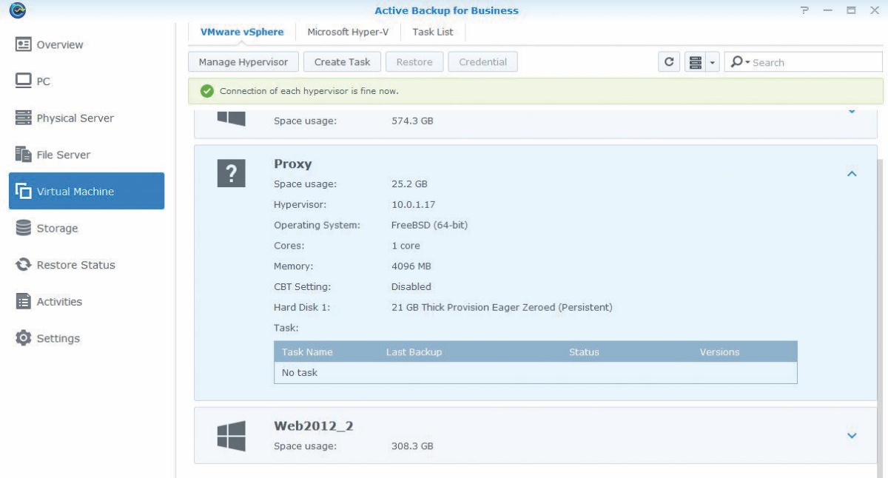Viewport: 888px width, 478px height.
Task: Click the '1 core' value
Action: 406,246
